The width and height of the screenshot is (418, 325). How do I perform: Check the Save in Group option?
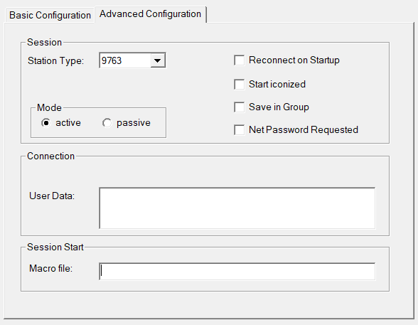click(239, 107)
